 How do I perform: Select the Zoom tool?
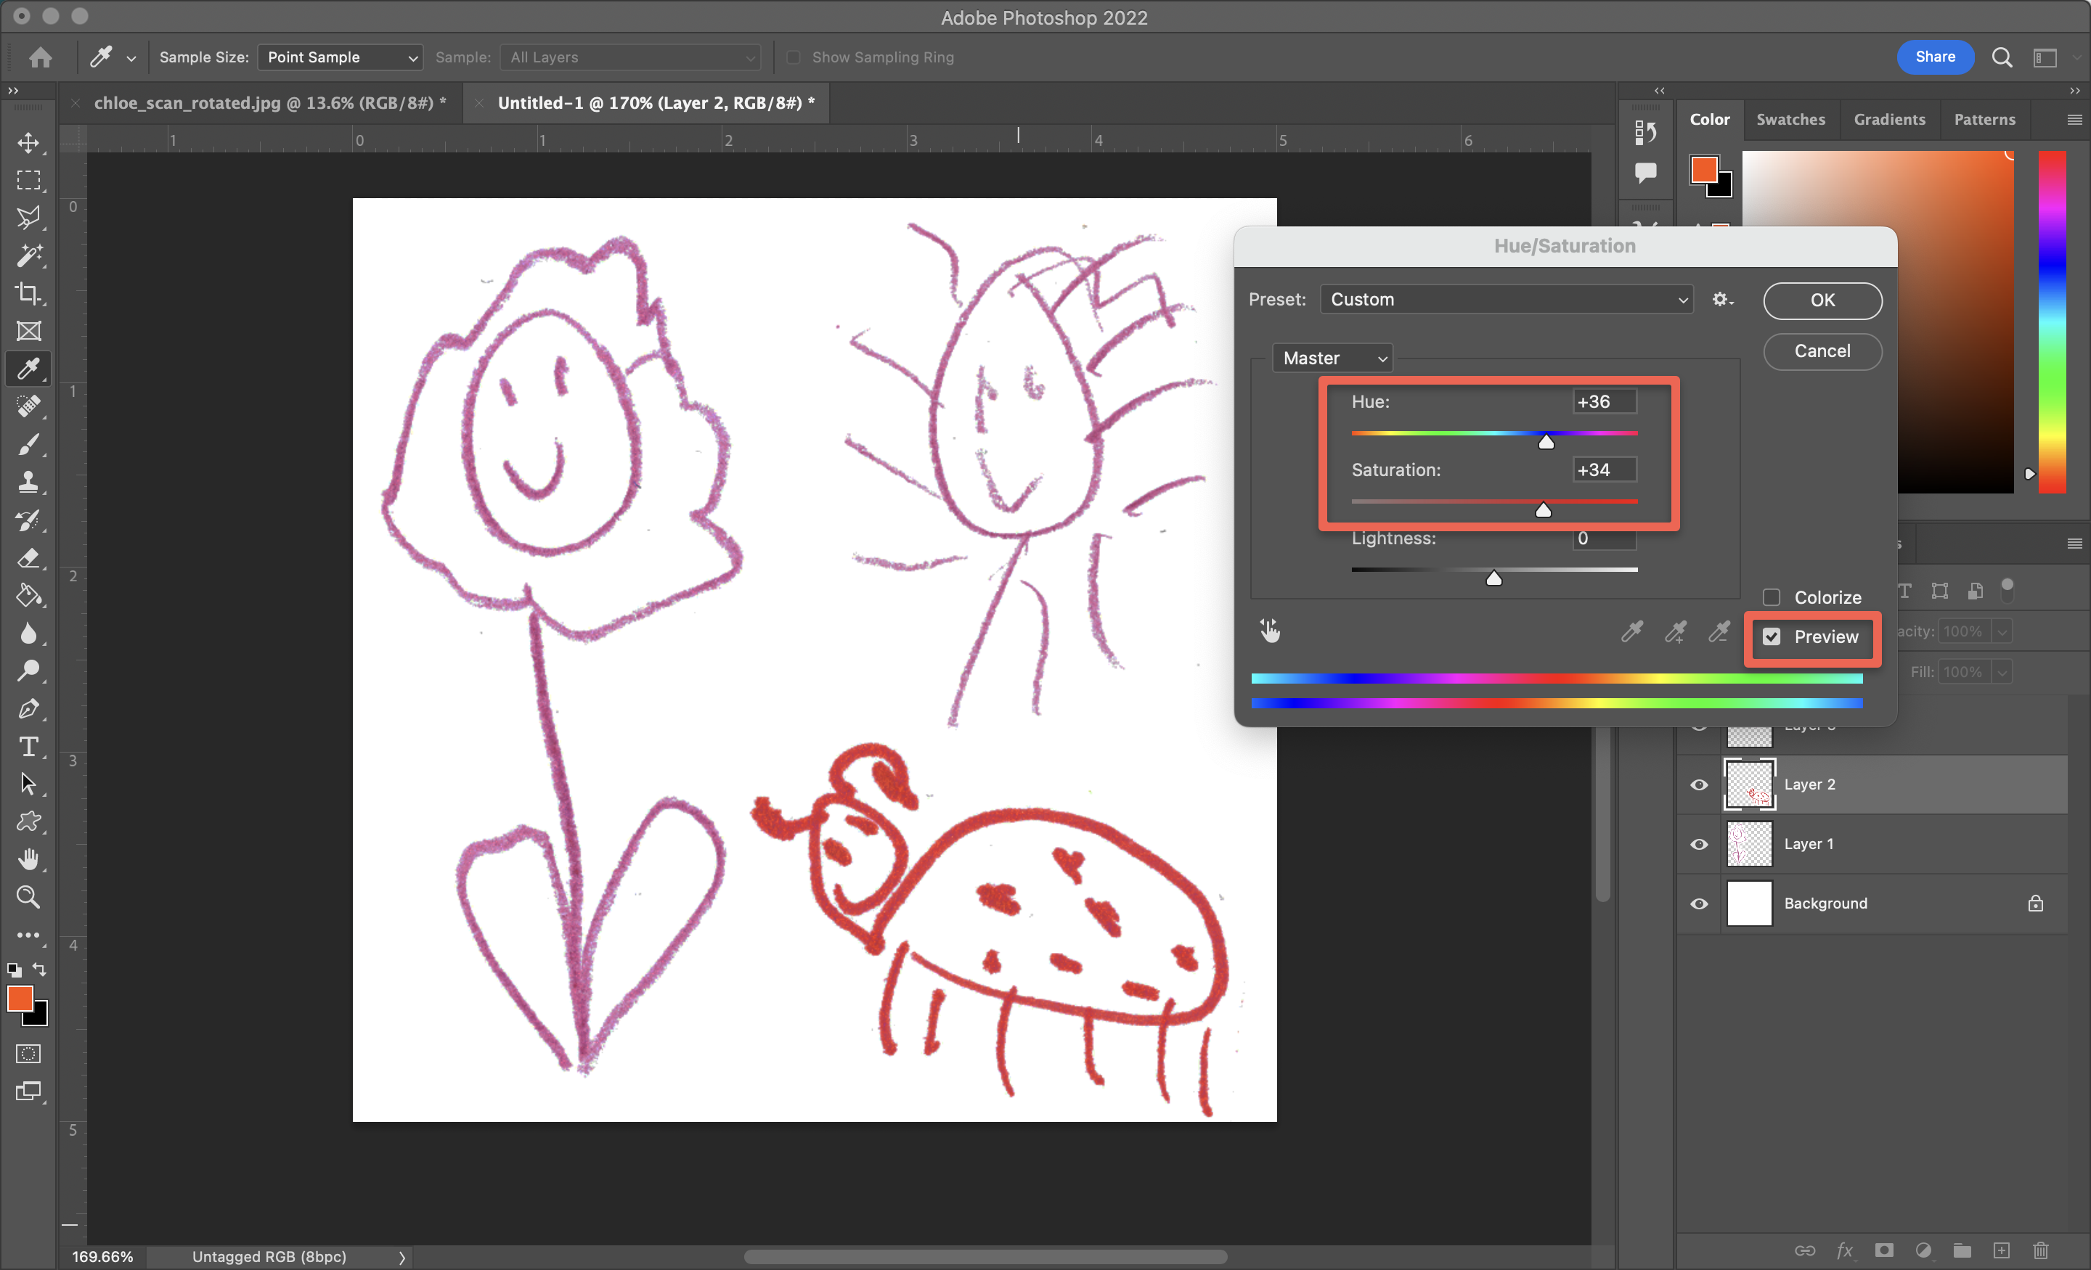[30, 897]
